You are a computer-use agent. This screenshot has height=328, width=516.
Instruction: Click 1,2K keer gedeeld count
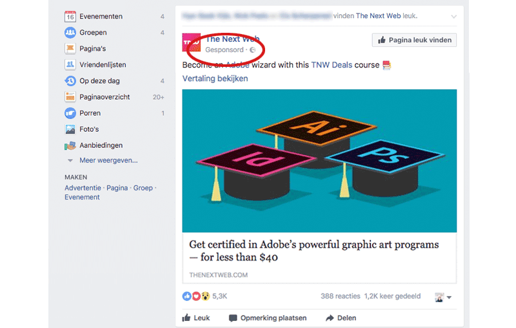(x=392, y=296)
